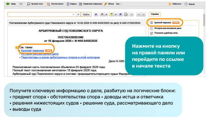This screenshot has height=121, width=209.
Task: Click the three-dots more actions button
Action: tap(132, 14)
